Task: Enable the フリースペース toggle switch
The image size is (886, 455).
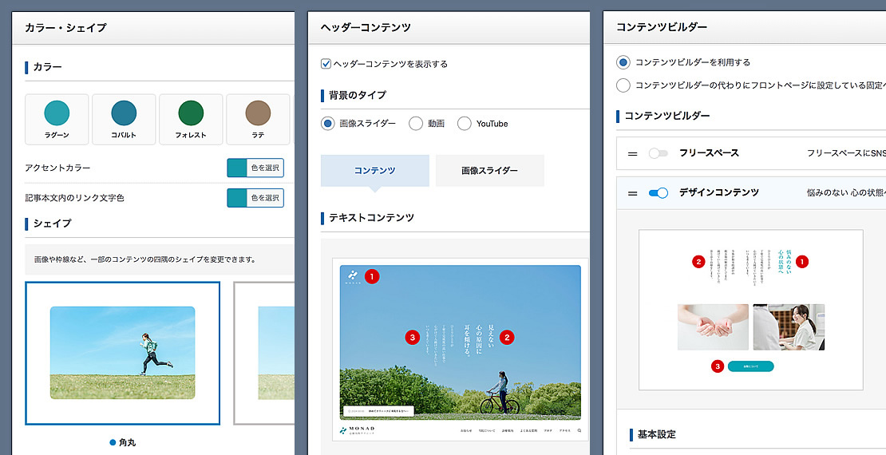Action: click(658, 153)
